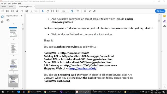Viewport: 167px width, 94px height.
Task: Click the RabbitMQ localhost:15672 URL line
Action: (x=66, y=53)
